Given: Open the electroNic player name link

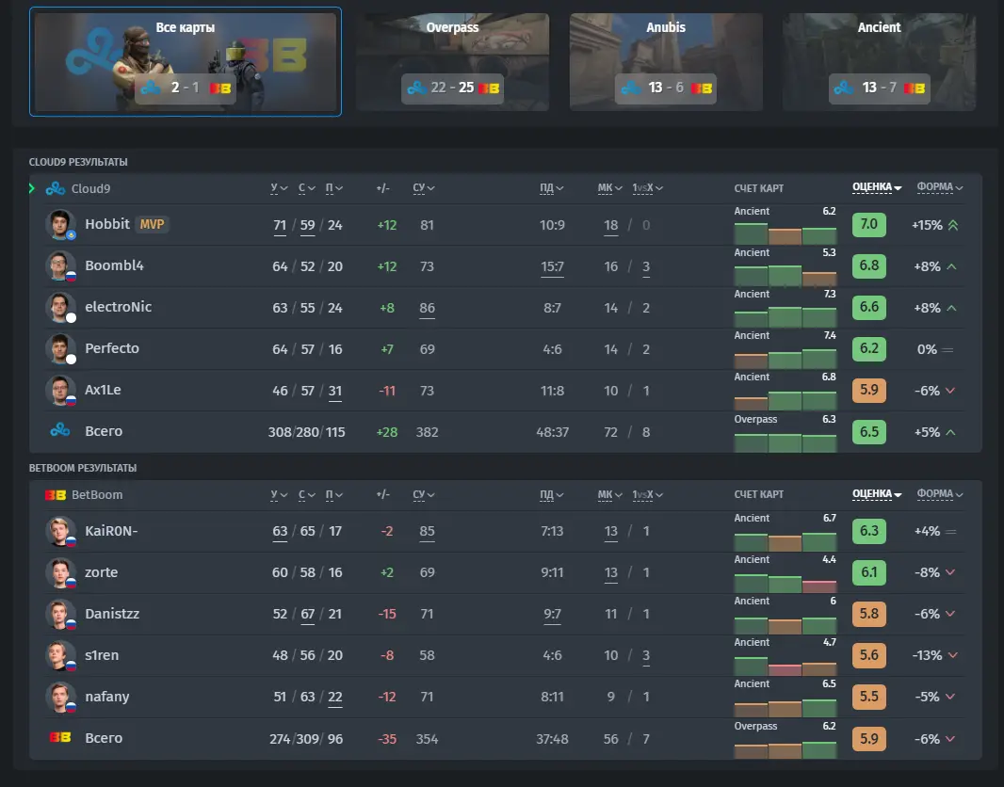Looking at the screenshot, I should pos(119,307).
